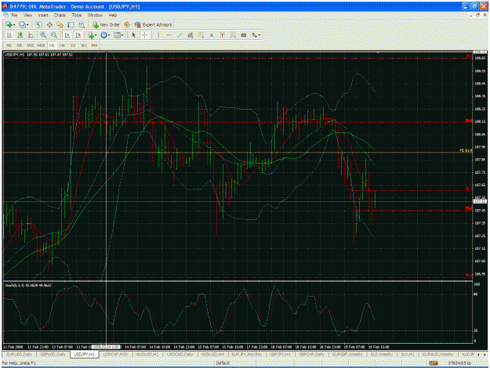Select the MN timeframe
Viewport: 490px width, 368px height.
pos(94,45)
